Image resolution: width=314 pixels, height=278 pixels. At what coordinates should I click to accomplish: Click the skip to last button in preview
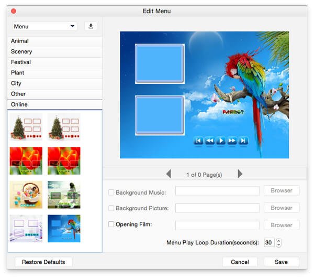pos(243,141)
